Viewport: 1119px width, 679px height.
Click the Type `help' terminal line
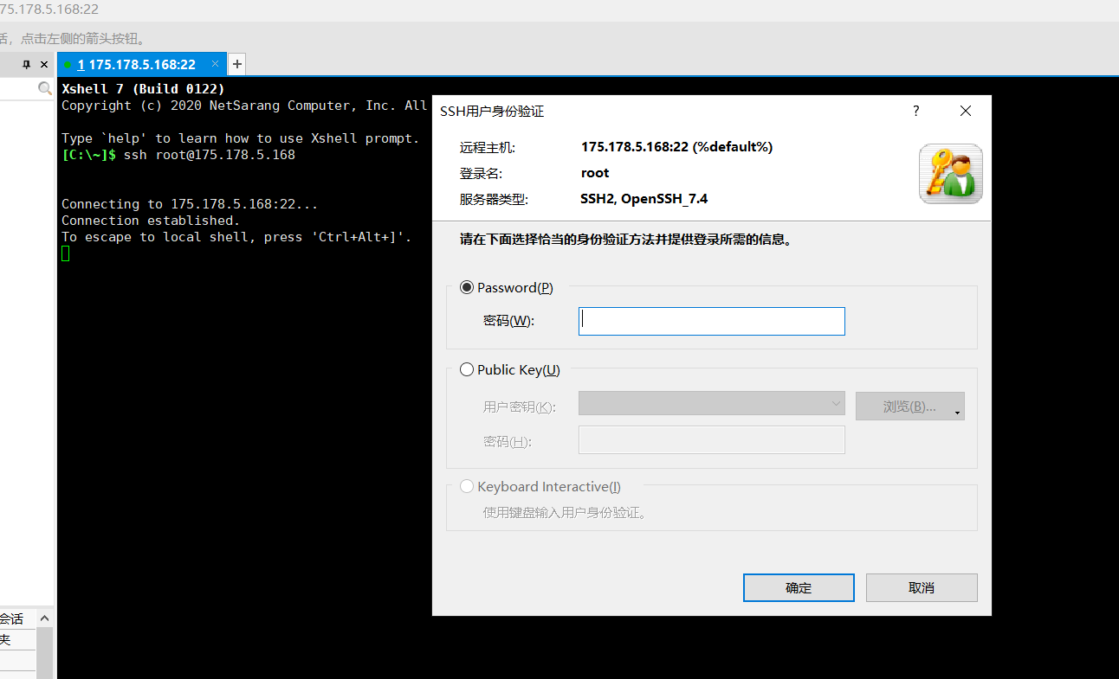[x=240, y=138]
